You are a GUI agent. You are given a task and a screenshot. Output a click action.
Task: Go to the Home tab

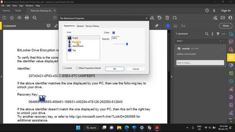click(6, 11)
